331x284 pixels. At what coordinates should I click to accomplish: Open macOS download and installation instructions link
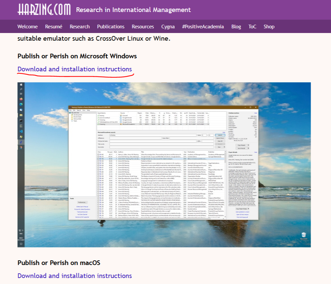tap(75, 276)
